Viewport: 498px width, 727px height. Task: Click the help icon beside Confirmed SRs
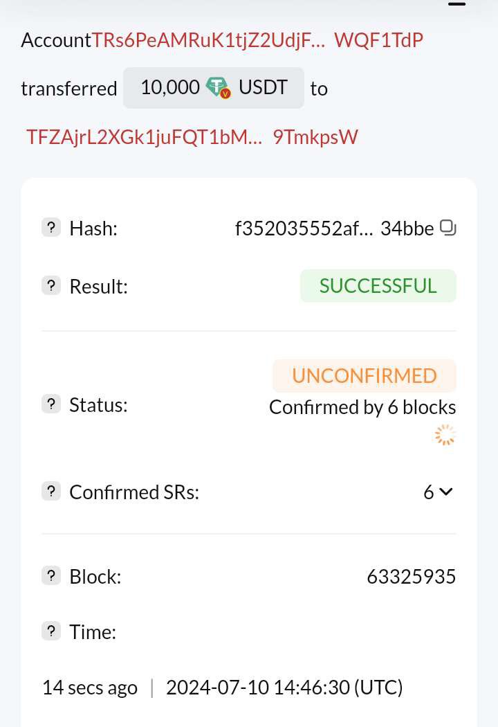point(51,492)
